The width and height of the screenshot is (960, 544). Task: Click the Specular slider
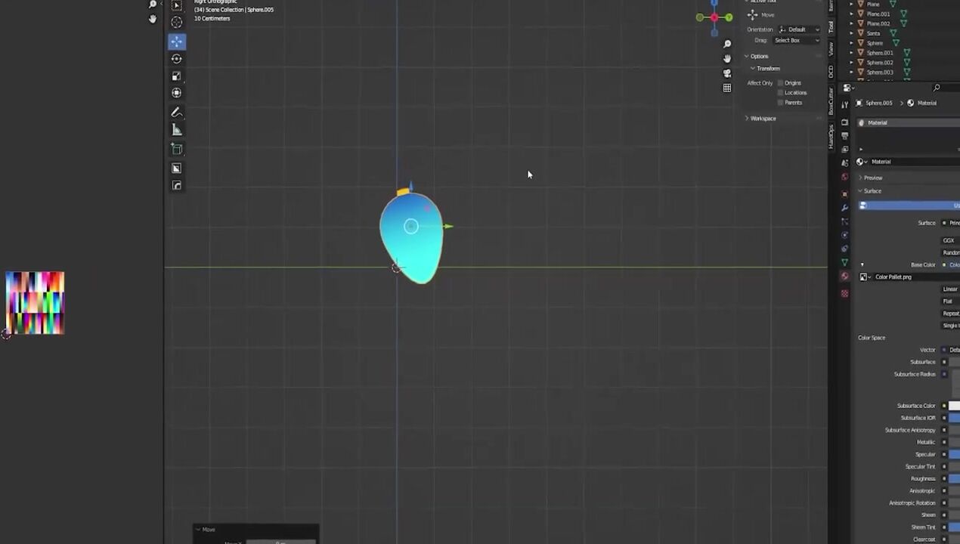click(954, 454)
